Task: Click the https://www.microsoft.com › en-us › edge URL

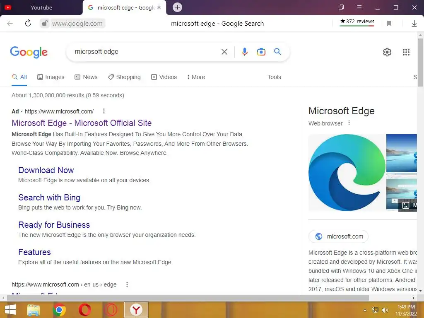Action: pyautogui.click(x=64, y=284)
